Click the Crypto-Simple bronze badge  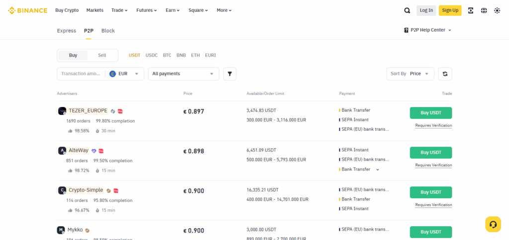pos(108,191)
